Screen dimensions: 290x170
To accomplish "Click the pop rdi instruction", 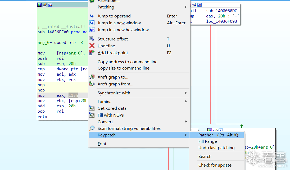I will [x=51, y=111].
